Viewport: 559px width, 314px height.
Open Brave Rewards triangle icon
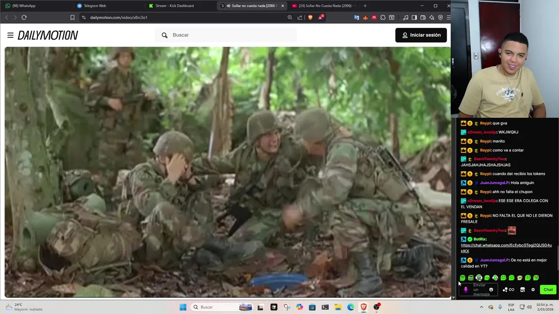321,17
